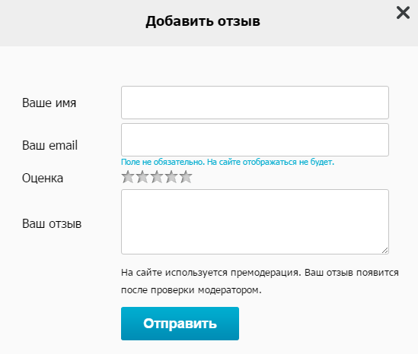Set rating to three stars
The width and height of the screenshot is (418, 354).
(157, 177)
